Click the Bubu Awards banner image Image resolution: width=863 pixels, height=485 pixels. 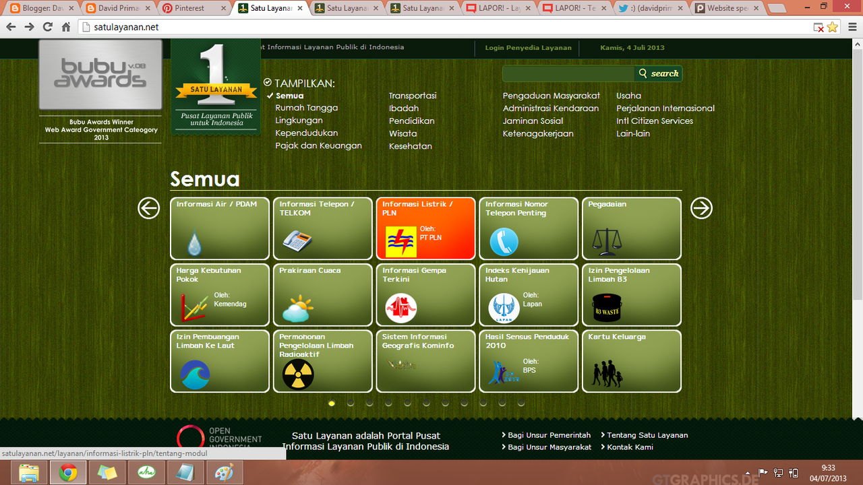point(100,74)
